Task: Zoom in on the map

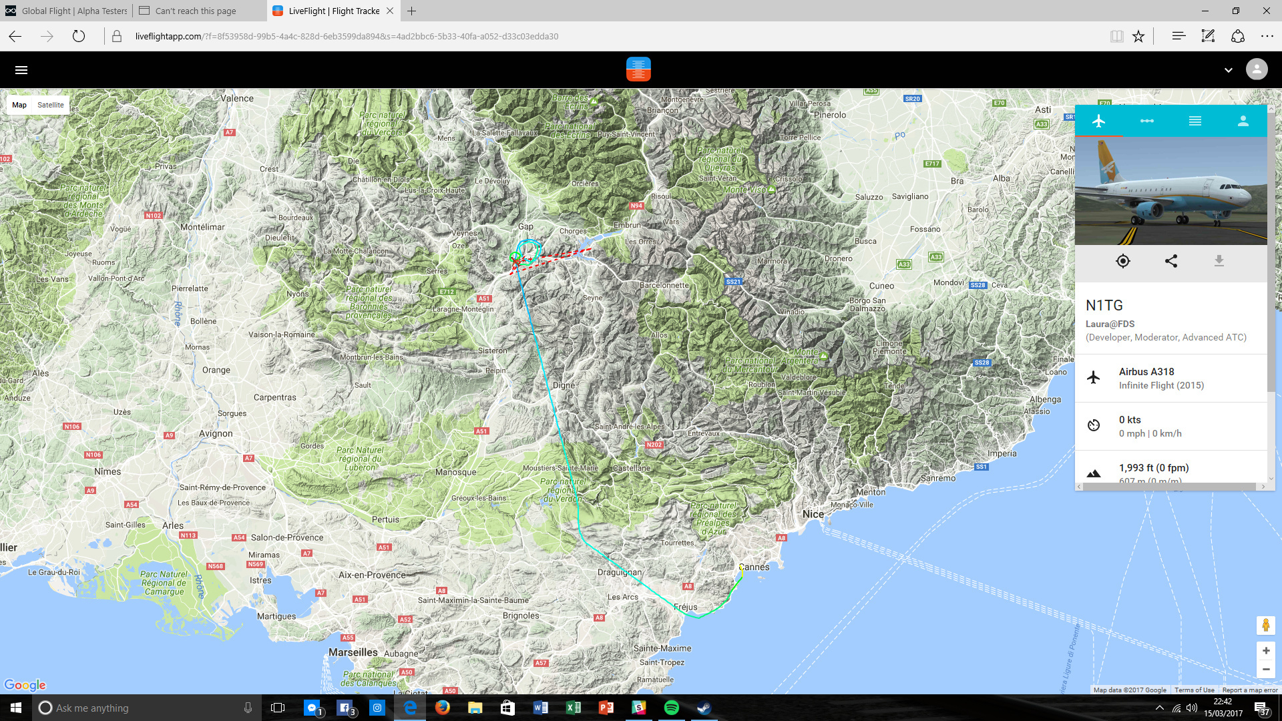Action: [x=1265, y=650]
